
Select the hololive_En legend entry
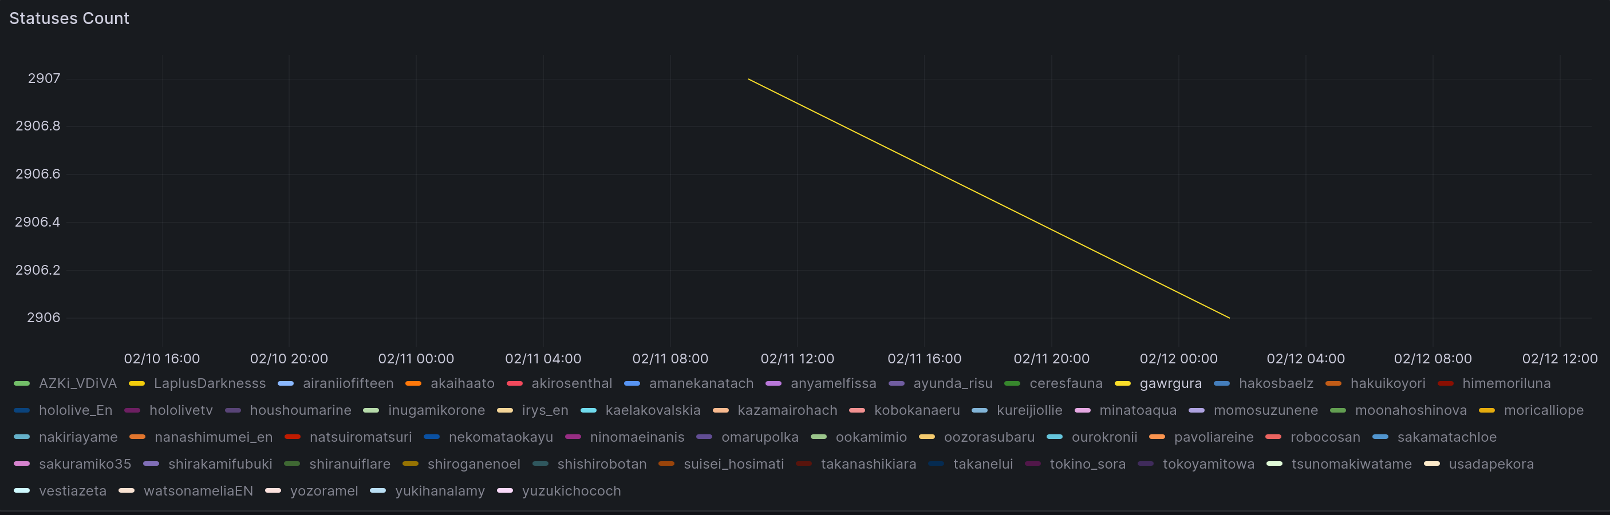click(75, 411)
